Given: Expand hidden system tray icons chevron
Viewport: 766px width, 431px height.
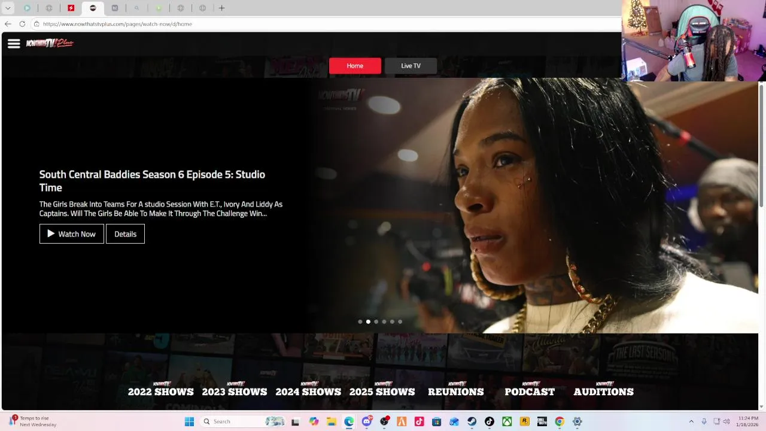Looking at the screenshot, I should 691,421.
